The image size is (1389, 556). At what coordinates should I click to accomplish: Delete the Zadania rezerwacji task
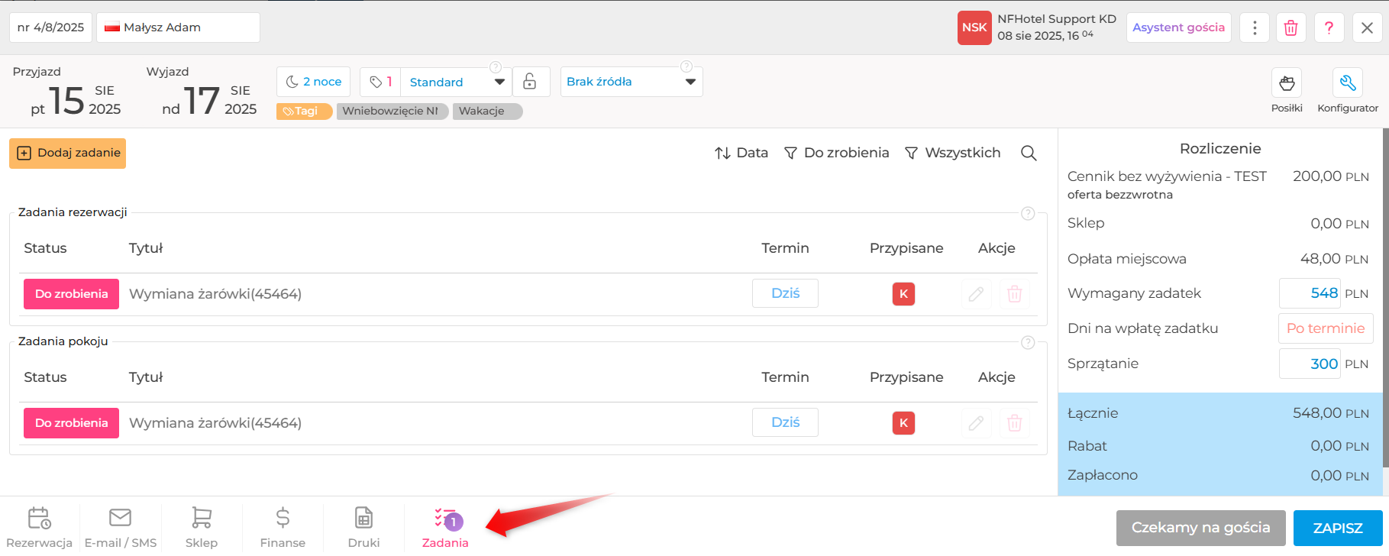click(1014, 293)
